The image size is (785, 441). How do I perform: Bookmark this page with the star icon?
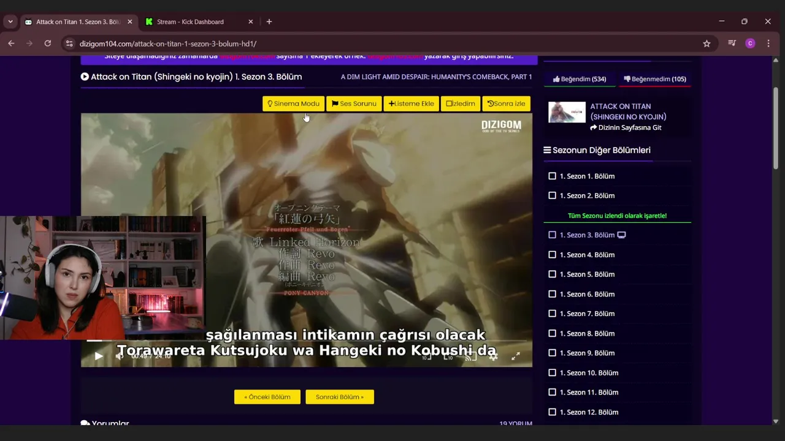[706, 43]
